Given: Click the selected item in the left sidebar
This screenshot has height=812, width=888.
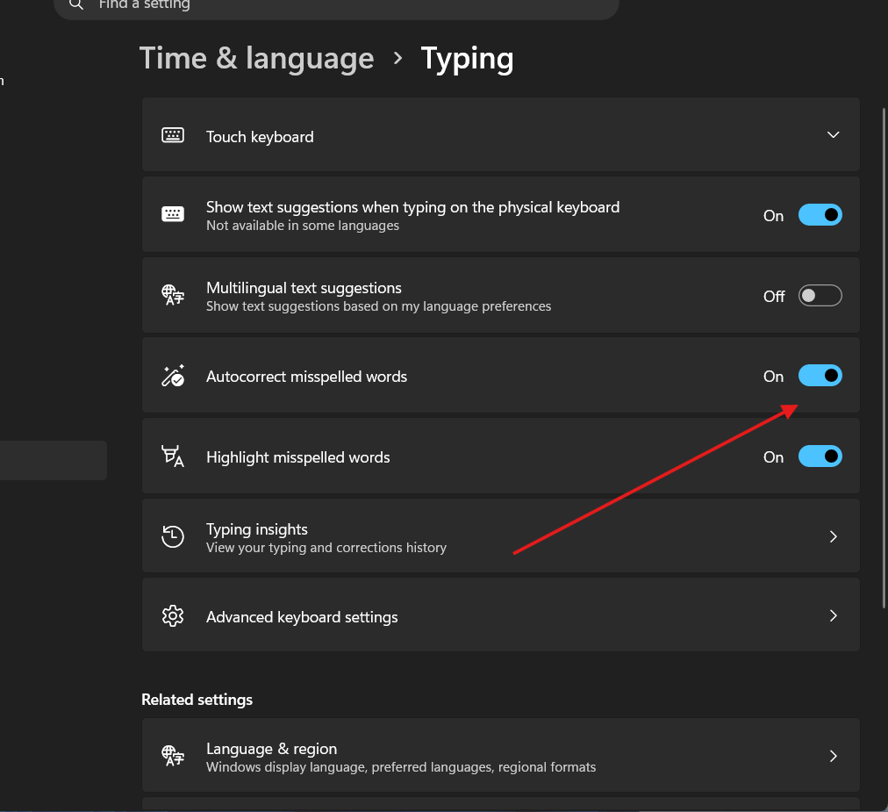Looking at the screenshot, I should [54, 460].
